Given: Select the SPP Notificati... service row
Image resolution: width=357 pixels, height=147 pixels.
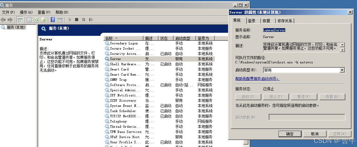Looking at the screenshot, I should [159, 95].
